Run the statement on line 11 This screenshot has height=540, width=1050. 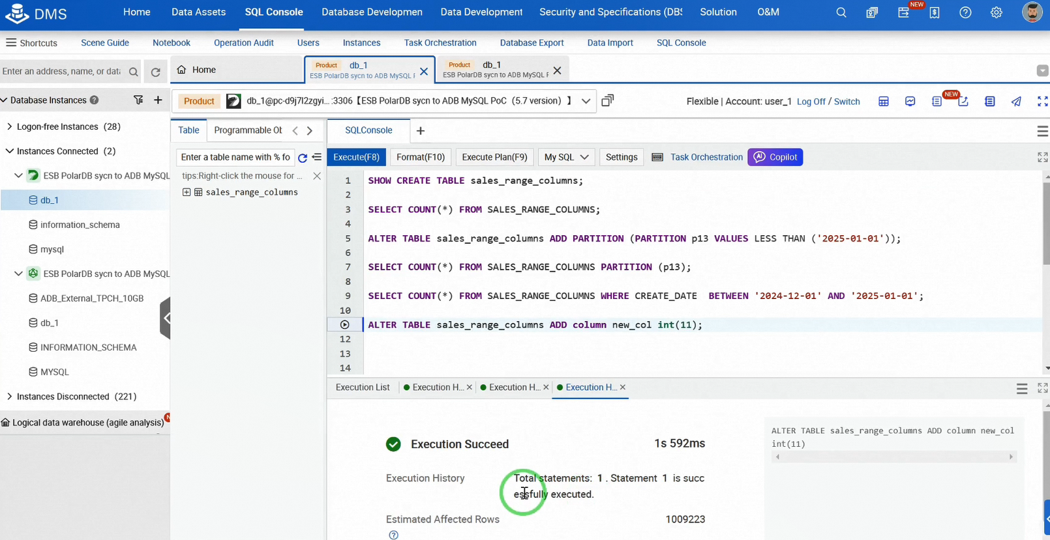[345, 324]
